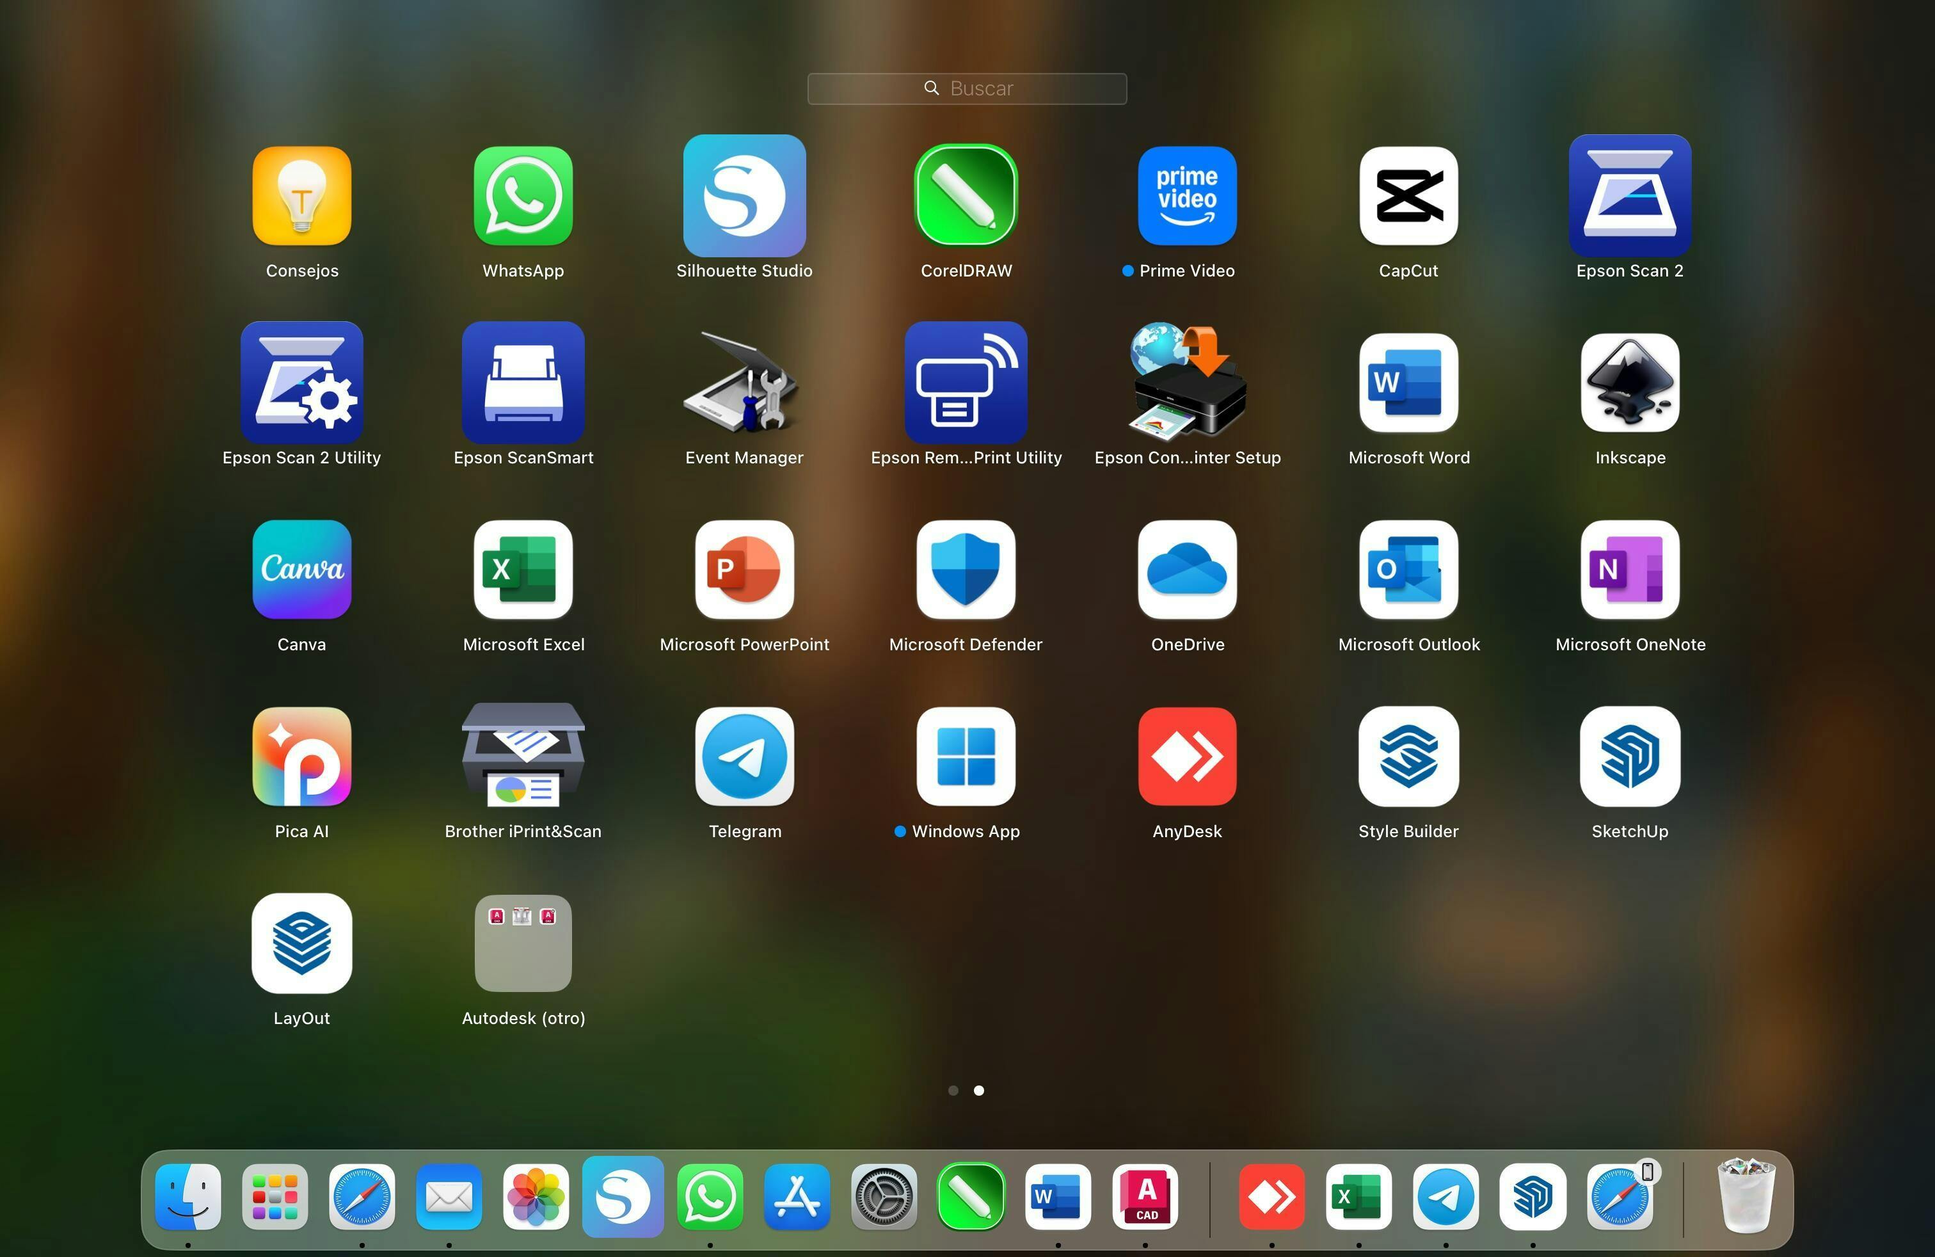Open the CapCut app icon
The width and height of the screenshot is (1935, 1257).
click(x=1408, y=196)
